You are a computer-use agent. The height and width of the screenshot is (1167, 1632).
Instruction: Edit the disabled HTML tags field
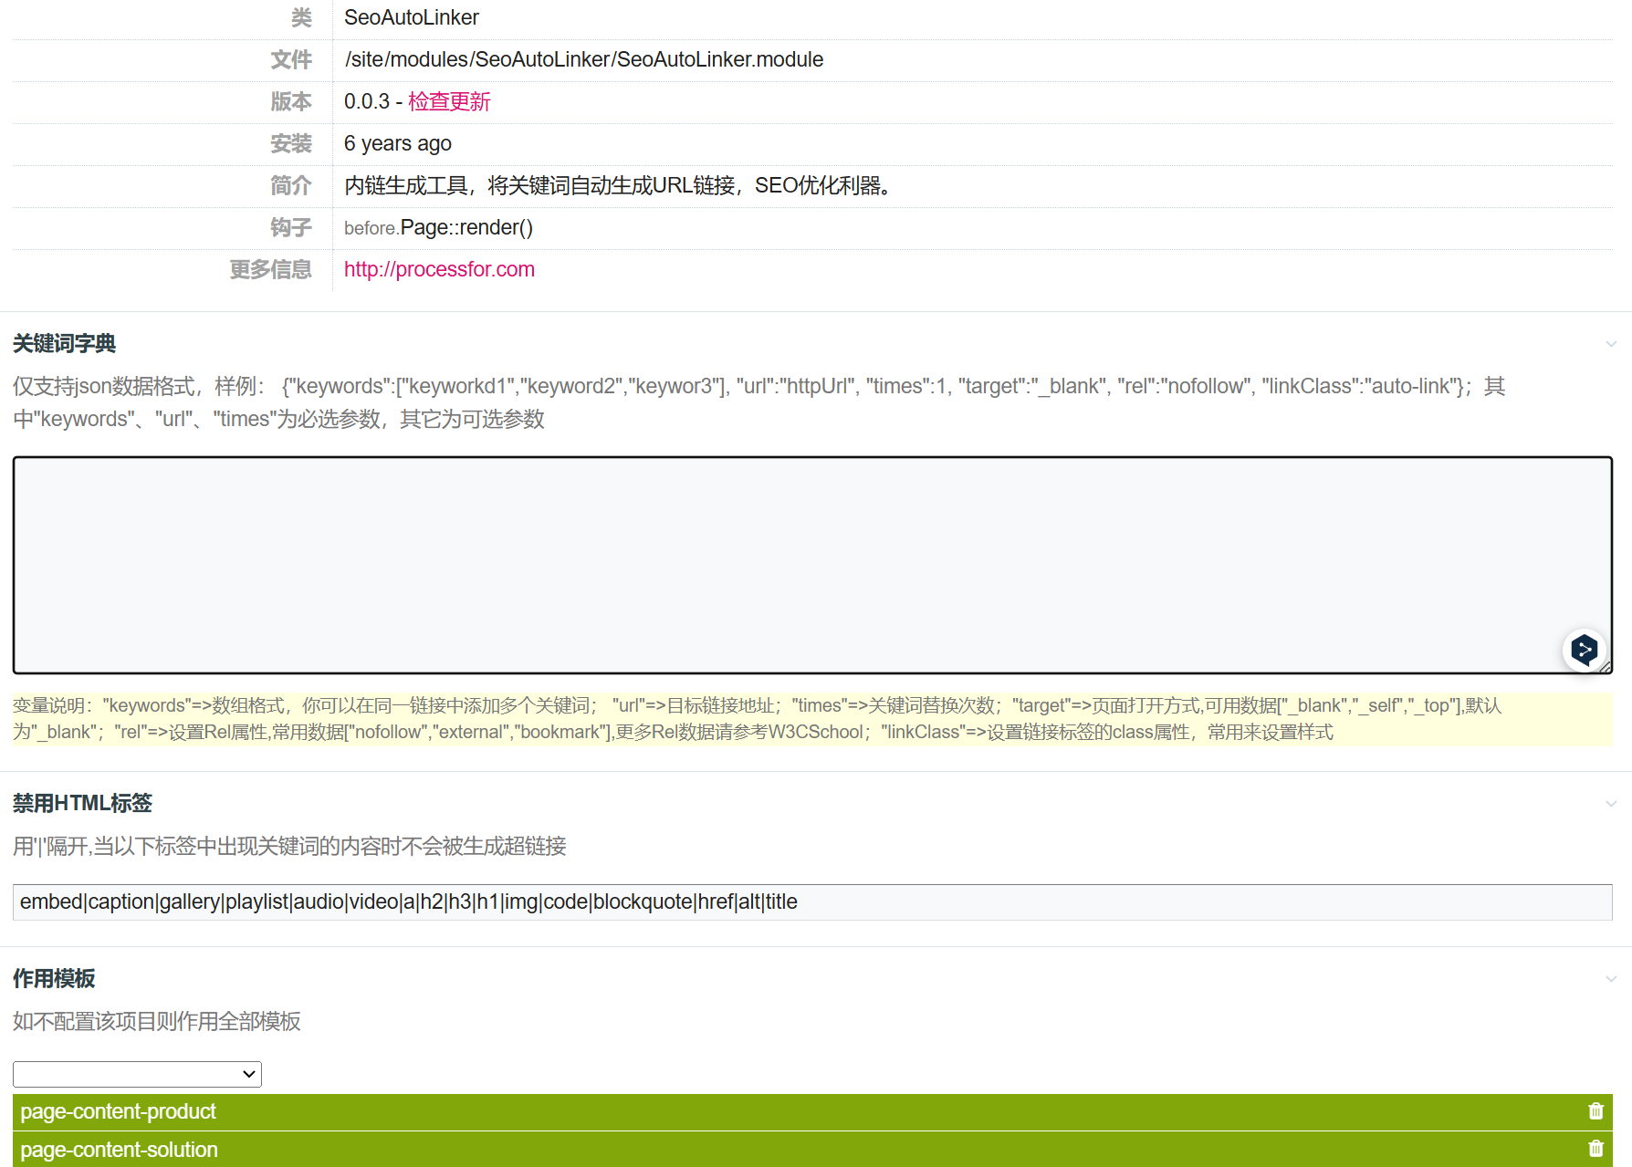click(812, 901)
